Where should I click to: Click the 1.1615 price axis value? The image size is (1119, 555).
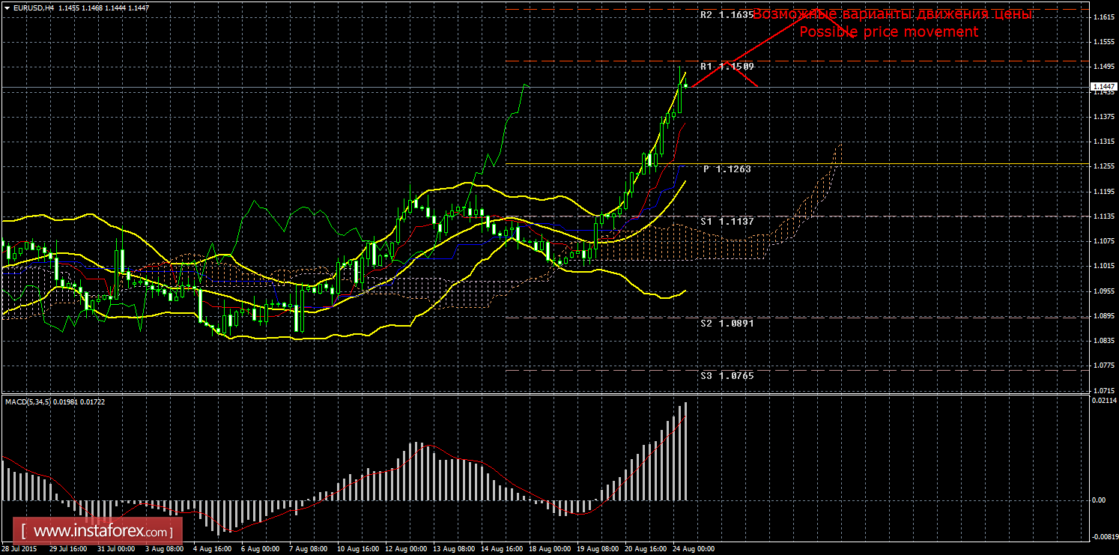pyautogui.click(x=1103, y=17)
